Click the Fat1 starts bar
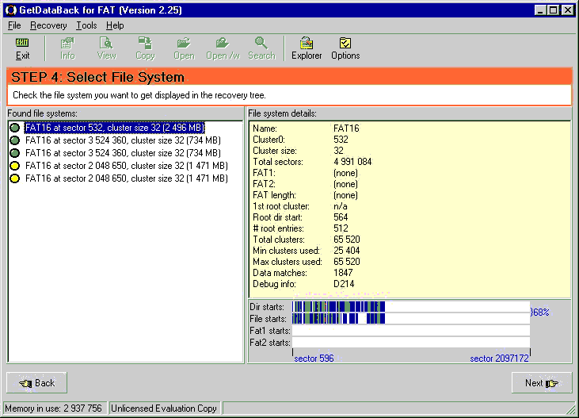 (411, 330)
